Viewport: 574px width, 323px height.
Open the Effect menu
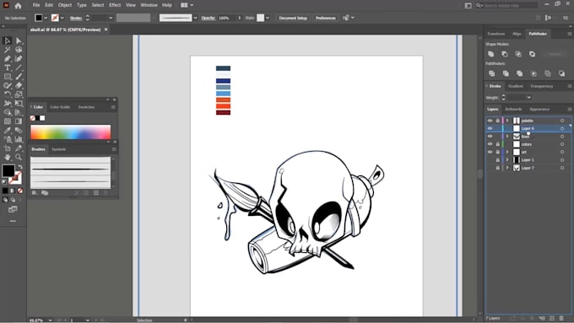click(115, 5)
